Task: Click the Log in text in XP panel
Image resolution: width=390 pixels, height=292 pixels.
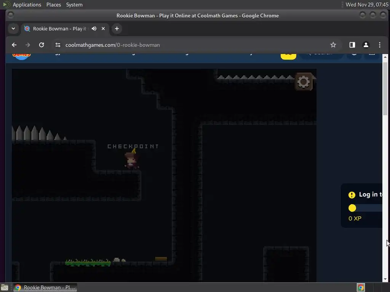Action: pos(371,194)
